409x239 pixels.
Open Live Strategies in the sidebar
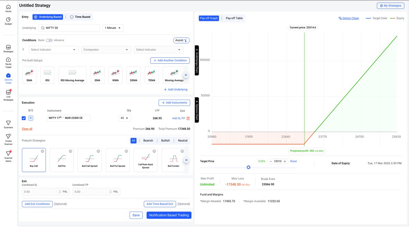[x=8, y=95]
